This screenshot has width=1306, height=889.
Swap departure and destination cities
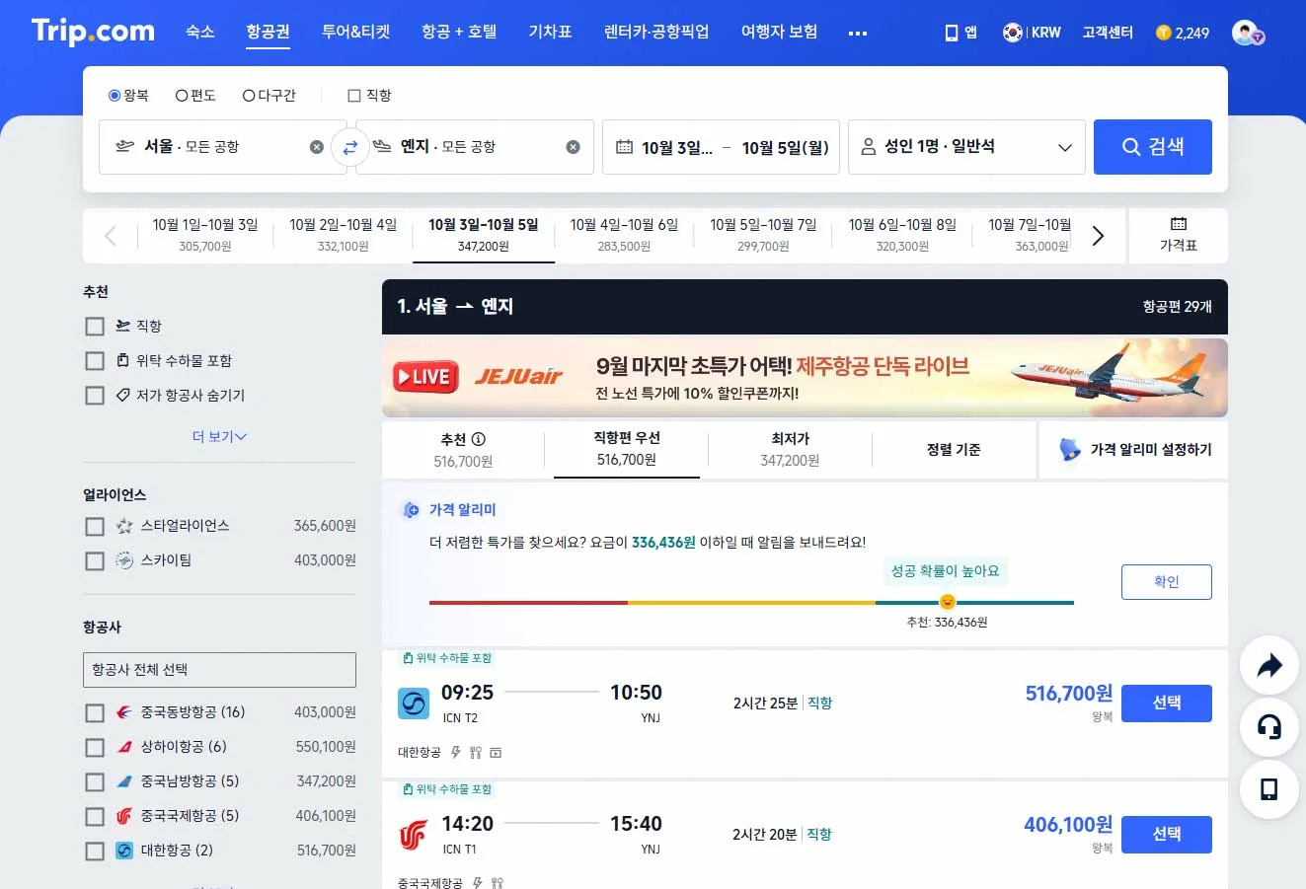pyautogui.click(x=349, y=147)
